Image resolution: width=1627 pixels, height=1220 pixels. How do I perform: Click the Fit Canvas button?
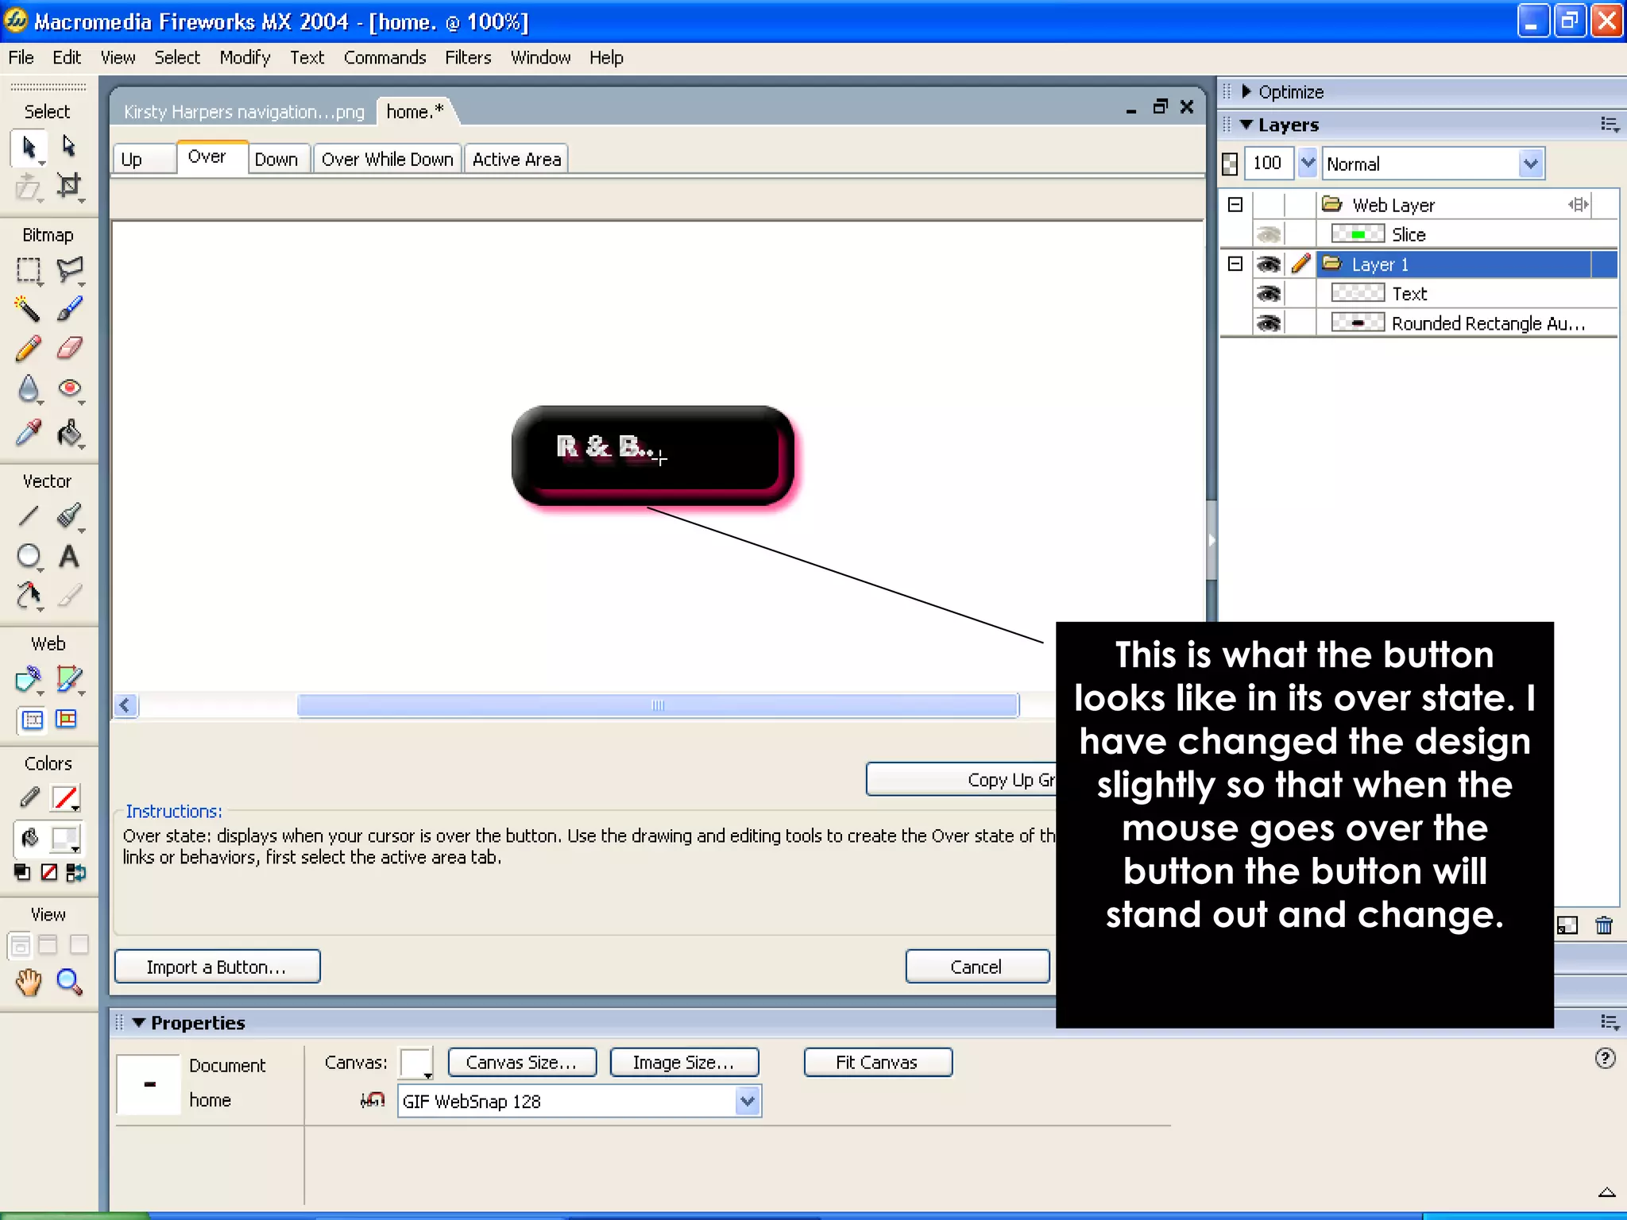tap(877, 1063)
